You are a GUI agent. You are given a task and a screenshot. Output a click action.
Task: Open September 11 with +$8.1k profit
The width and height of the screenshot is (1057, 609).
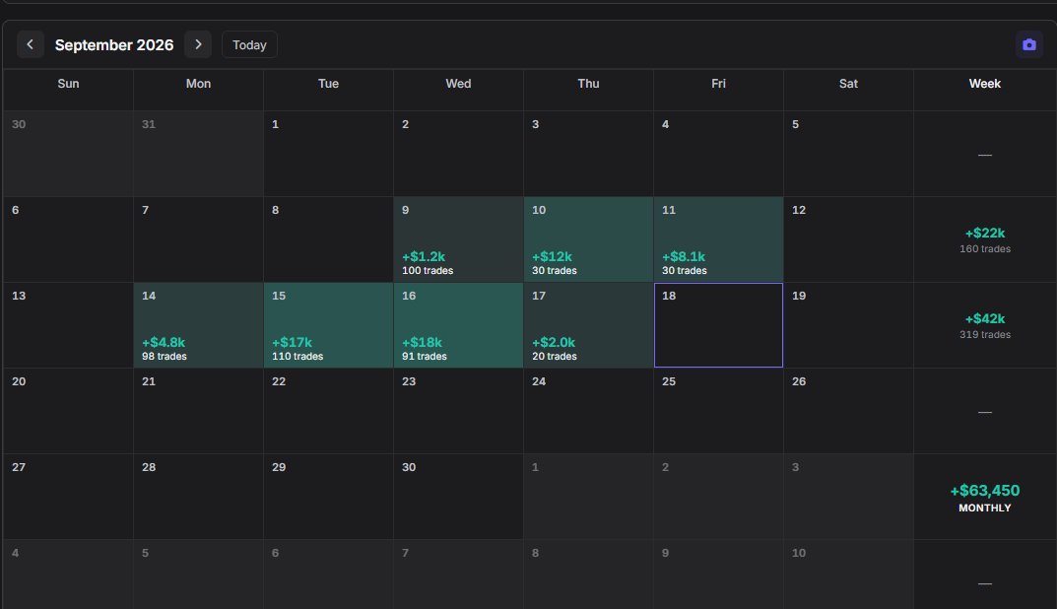718,239
